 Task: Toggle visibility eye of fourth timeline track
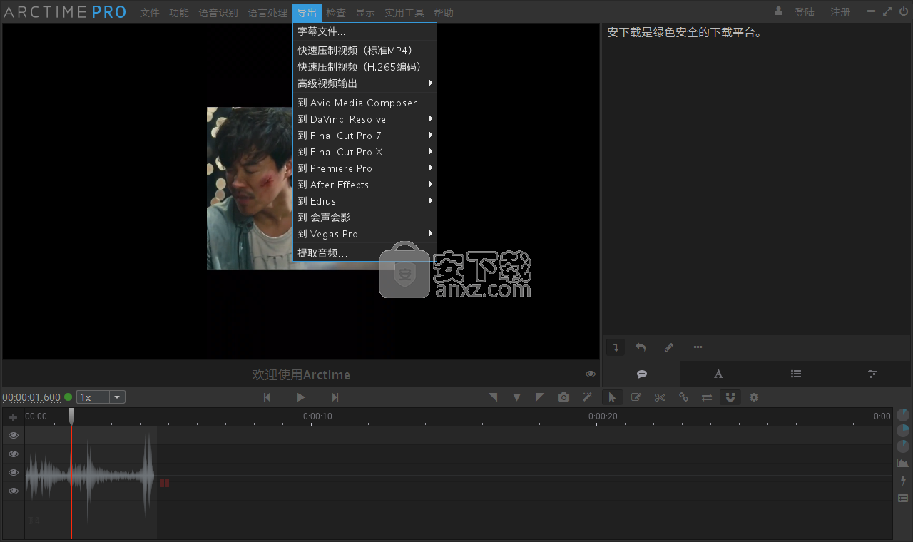[x=13, y=491]
